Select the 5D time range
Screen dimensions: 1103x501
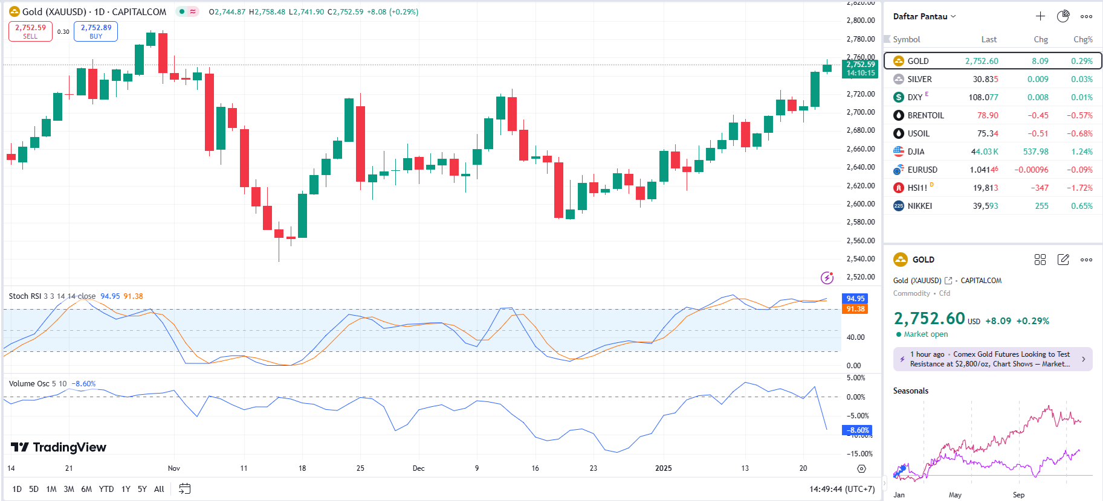[34, 489]
